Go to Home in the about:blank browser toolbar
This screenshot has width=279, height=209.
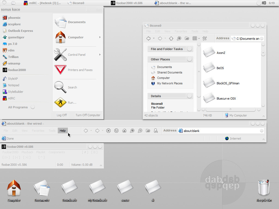124,131
